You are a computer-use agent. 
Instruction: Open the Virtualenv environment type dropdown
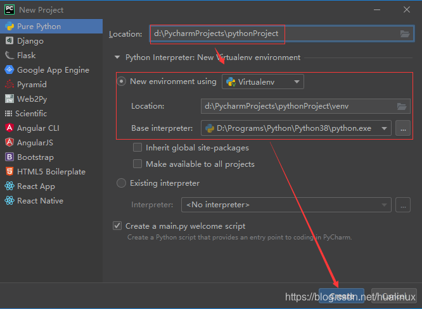coord(263,82)
